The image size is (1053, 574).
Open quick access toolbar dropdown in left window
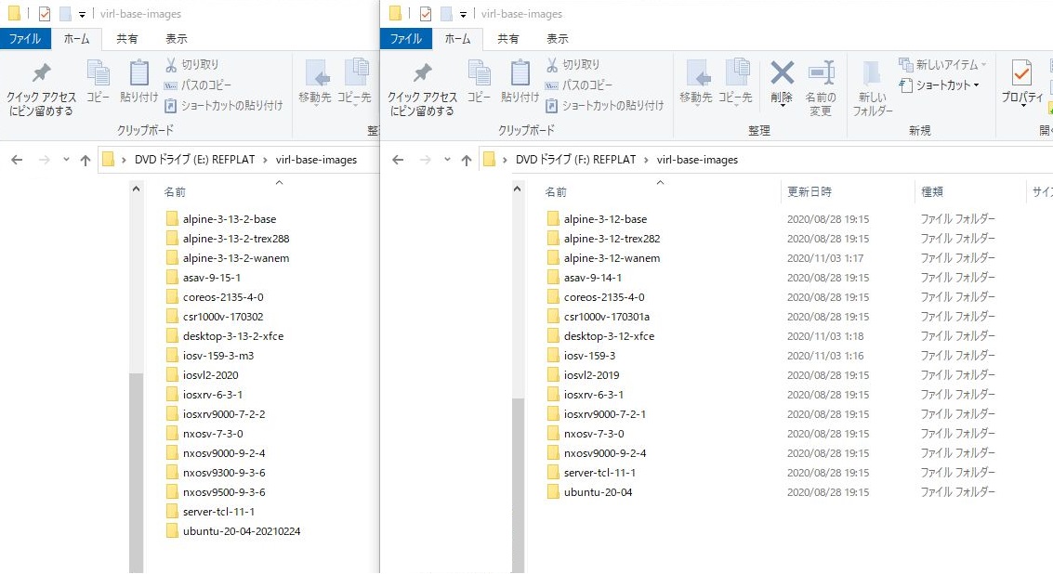click(82, 14)
